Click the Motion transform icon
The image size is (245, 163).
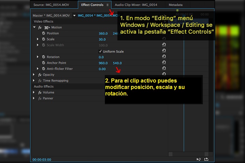tap(47, 28)
